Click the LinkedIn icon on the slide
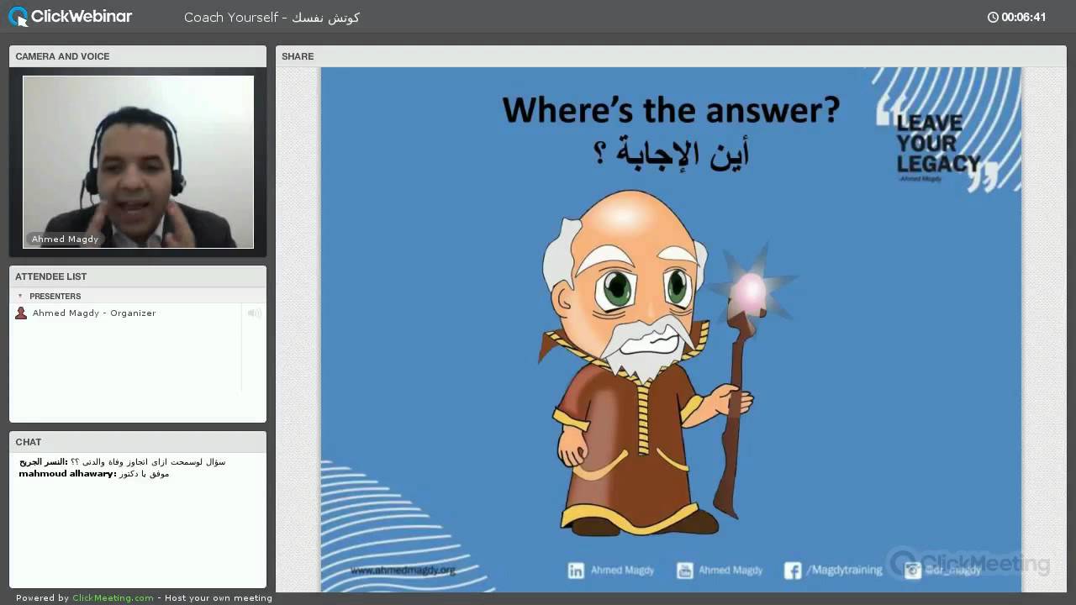The width and height of the screenshot is (1076, 605). (x=576, y=571)
